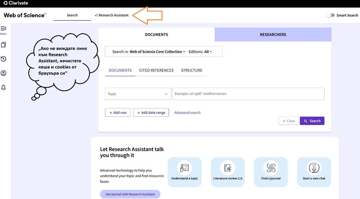Open the marked list bookmark icon in sidebar
Viewport: 360px width, 199px height.
coord(3,45)
